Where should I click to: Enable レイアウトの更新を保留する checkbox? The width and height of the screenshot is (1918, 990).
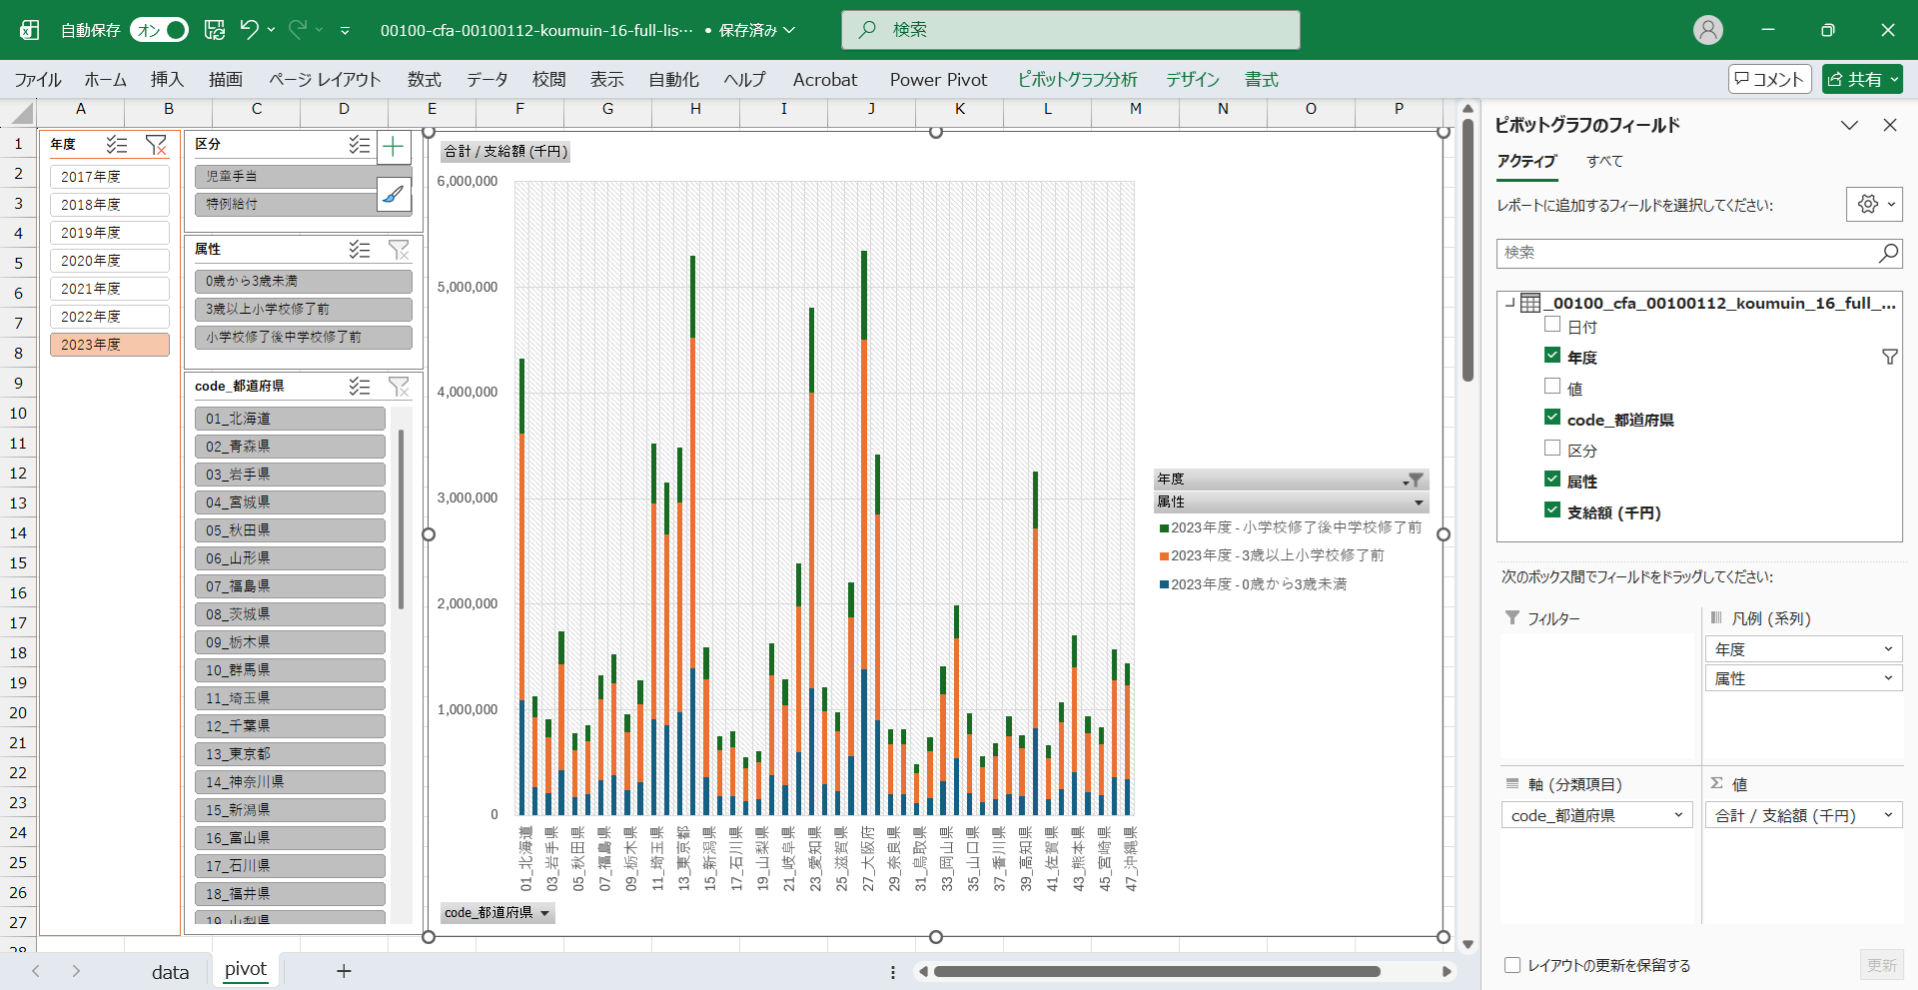1512,965
